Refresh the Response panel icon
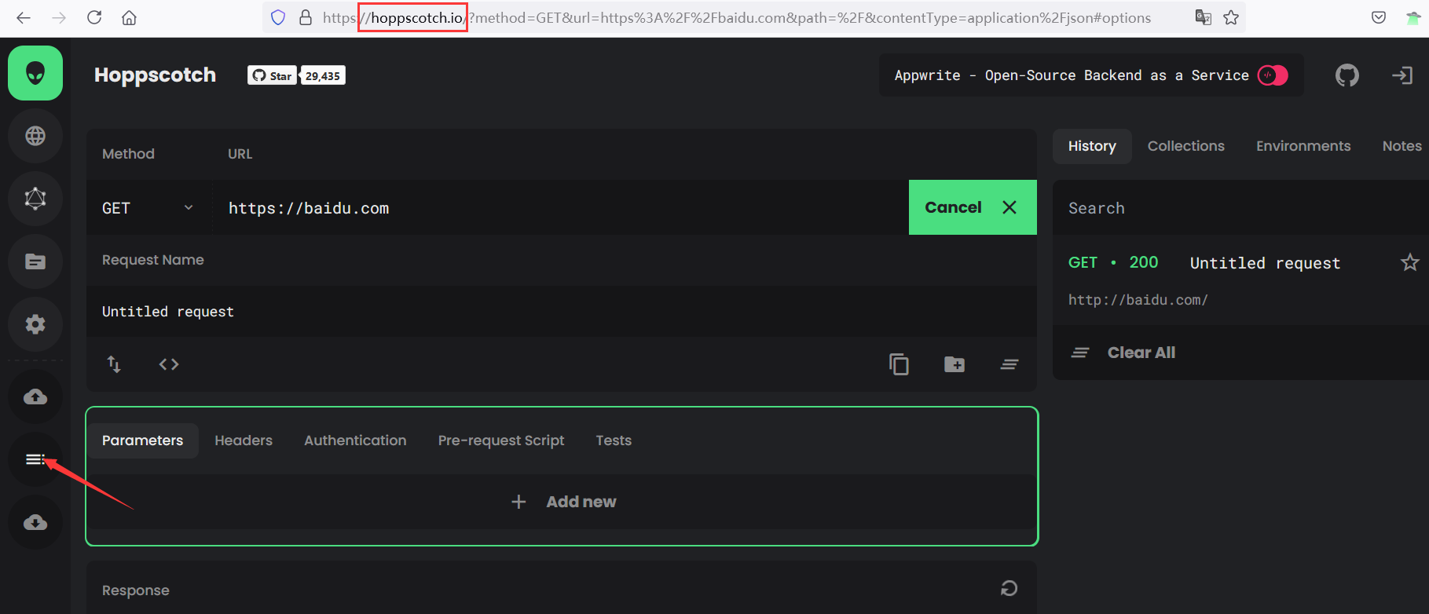 point(1009,588)
